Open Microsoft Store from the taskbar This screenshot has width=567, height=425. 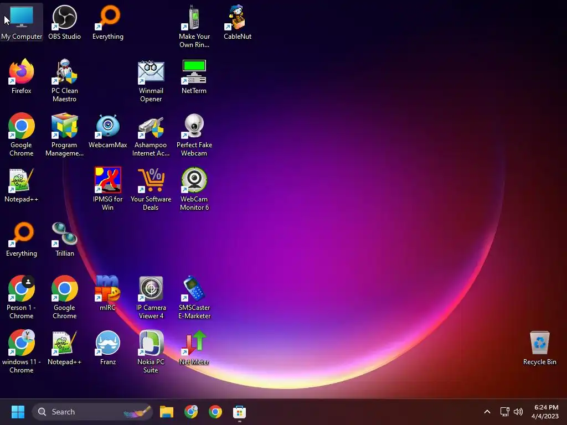[239, 412]
